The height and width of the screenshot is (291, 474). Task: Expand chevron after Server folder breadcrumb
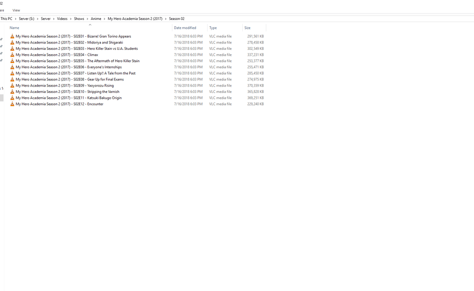coord(54,19)
